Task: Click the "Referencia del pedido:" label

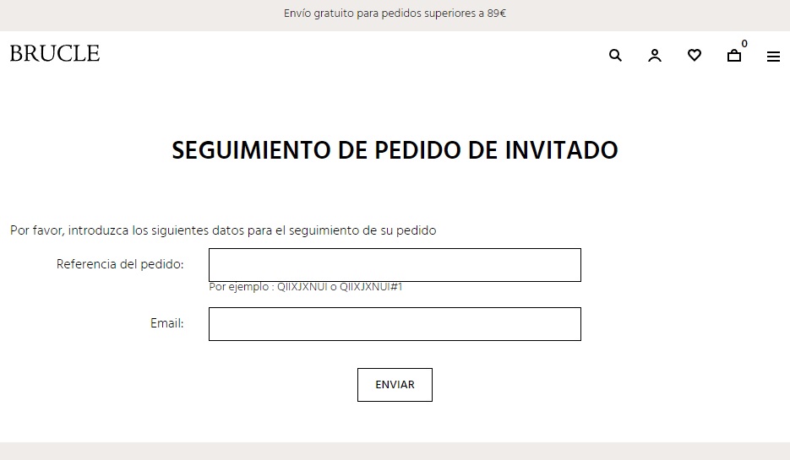Action: pyautogui.click(x=120, y=264)
